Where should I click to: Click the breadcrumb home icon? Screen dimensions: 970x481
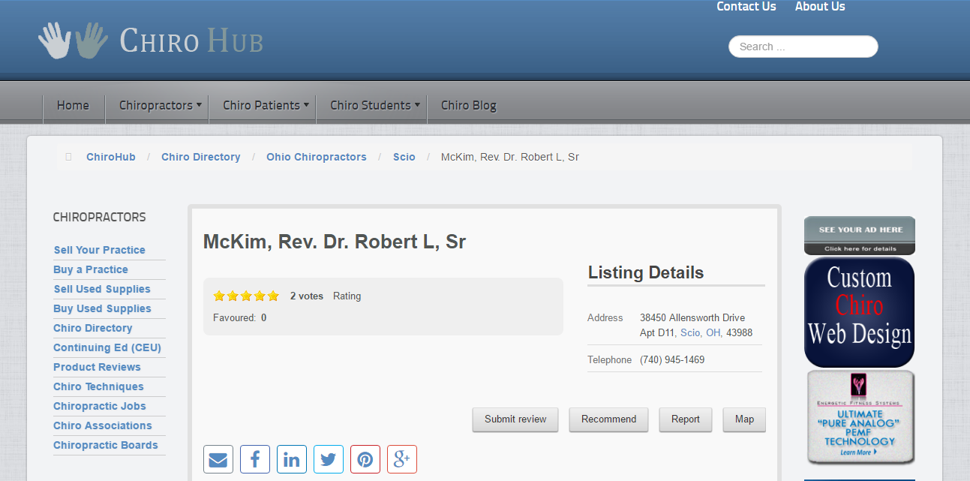tap(68, 157)
